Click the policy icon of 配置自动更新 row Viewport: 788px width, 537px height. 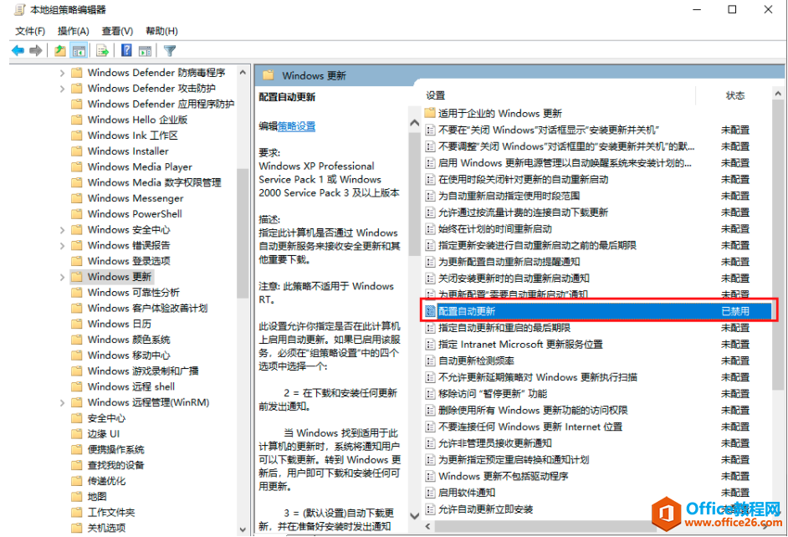click(x=430, y=311)
